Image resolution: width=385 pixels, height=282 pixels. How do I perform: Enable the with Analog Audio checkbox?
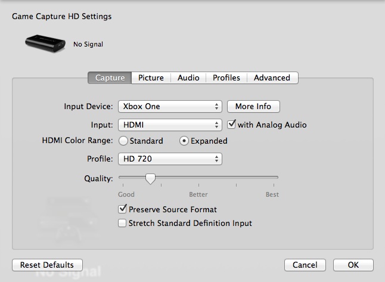click(x=232, y=125)
